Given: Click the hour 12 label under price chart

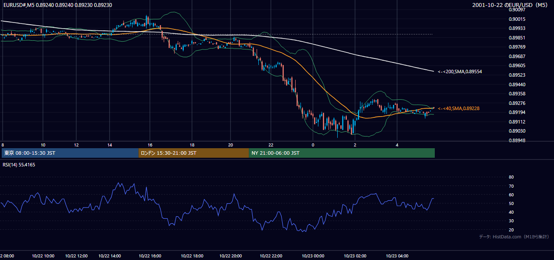Looking at the screenshot, I should click(76, 145).
